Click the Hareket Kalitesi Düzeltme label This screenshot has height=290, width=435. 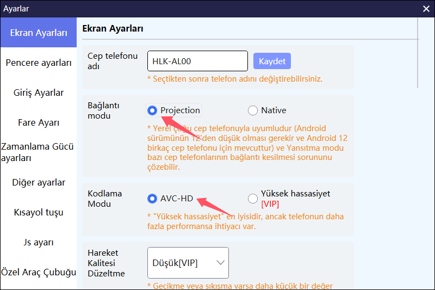pos(106,263)
